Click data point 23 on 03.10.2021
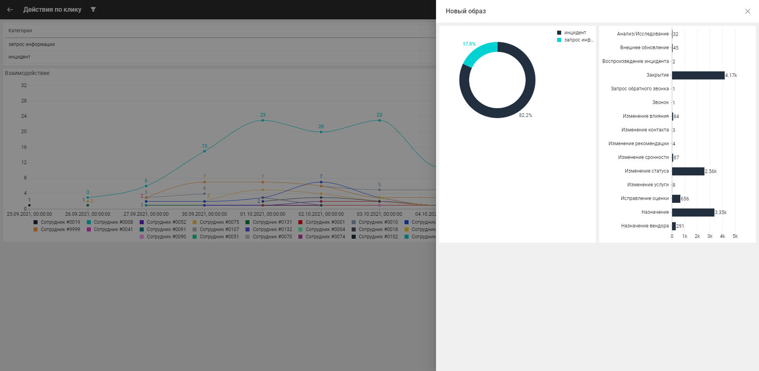759x371 pixels. click(379, 120)
